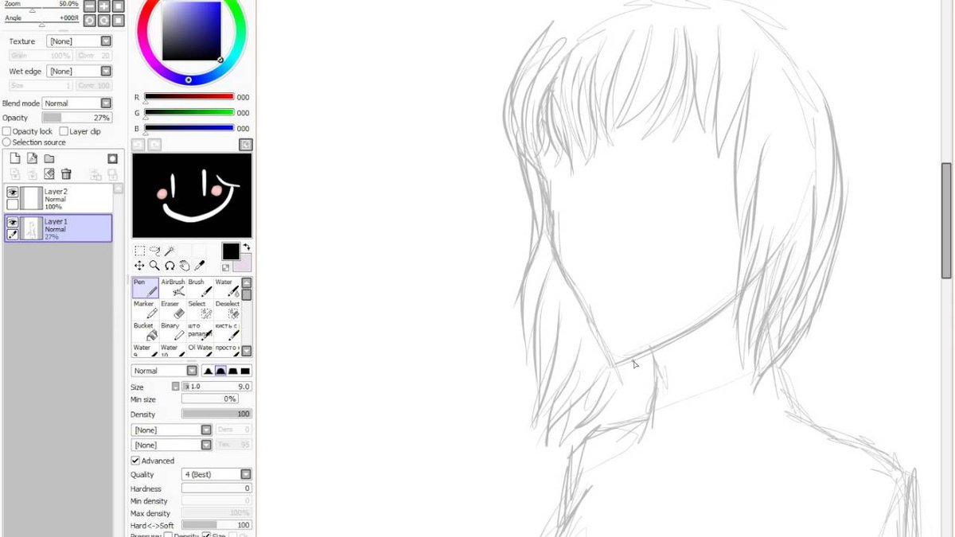Select the Marker brush preset
The image size is (955, 537).
click(x=145, y=309)
